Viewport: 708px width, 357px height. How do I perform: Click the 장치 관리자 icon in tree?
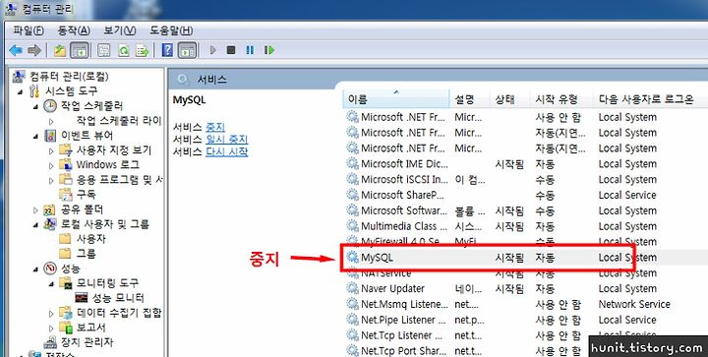(50, 342)
